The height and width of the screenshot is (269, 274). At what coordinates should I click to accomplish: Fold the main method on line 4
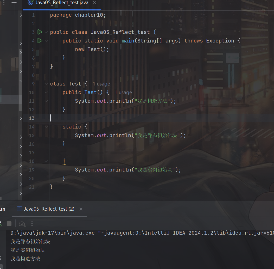[46, 41]
